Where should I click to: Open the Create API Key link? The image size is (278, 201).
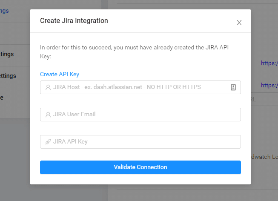pyautogui.click(x=60, y=74)
